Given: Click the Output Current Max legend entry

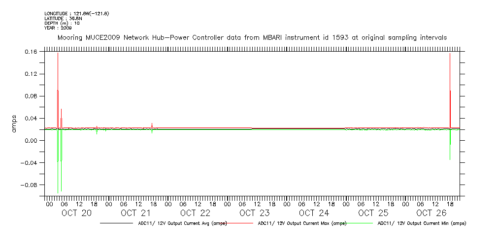Looking at the screenshot, I should (302, 223).
